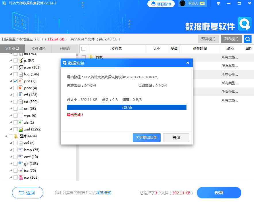This screenshot has height=203, width=254.
Task: Open search with the magnifier icon
Action: point(247,39)
